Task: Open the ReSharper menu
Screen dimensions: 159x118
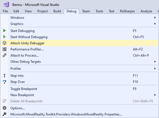Action: tap(127, 11)
